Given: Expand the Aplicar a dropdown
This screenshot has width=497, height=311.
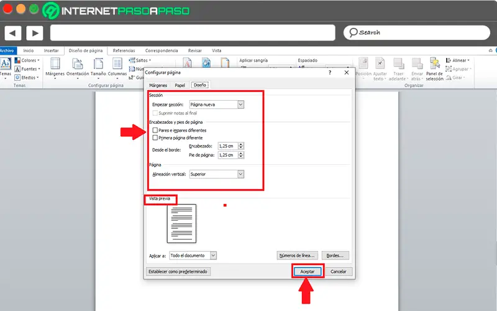Looking at the screenshot, I should [213, 256].
